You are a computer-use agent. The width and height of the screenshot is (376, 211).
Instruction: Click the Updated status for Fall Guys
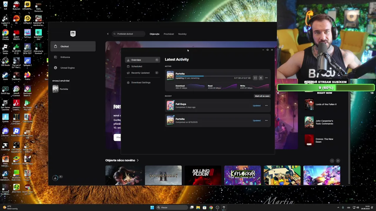(256, 105)
